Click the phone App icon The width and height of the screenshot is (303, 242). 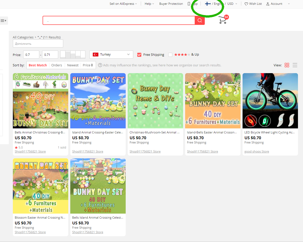click(x=189, y=4)
